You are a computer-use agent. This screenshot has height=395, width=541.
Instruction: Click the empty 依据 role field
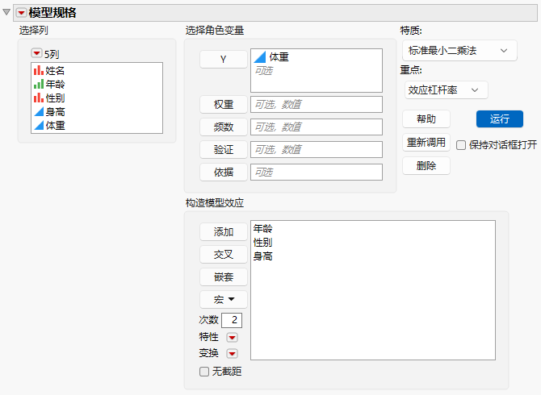(x=317, y=172)
